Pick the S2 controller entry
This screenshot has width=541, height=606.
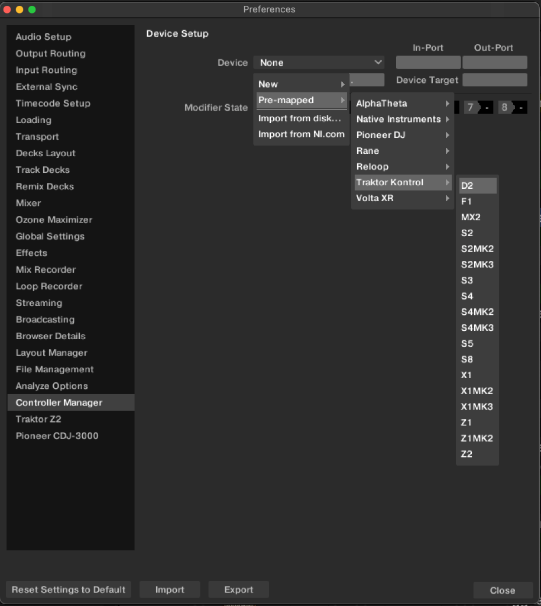pyautogui.click(x=478, y=233)
